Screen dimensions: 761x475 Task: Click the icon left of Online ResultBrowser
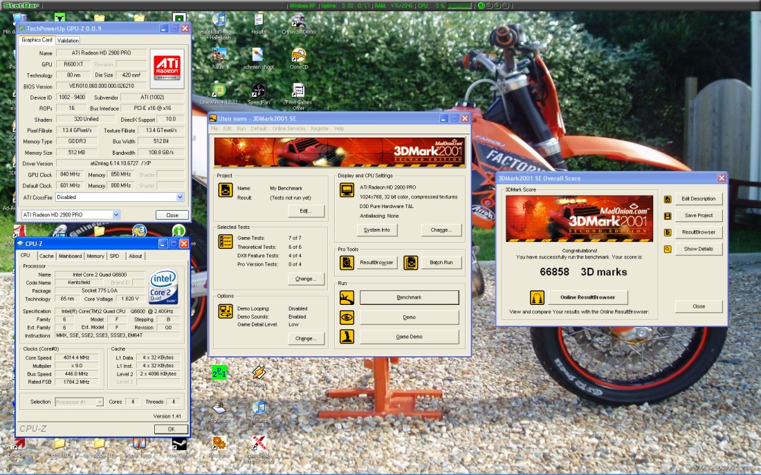pyautogui.click(x=537, y=297)
